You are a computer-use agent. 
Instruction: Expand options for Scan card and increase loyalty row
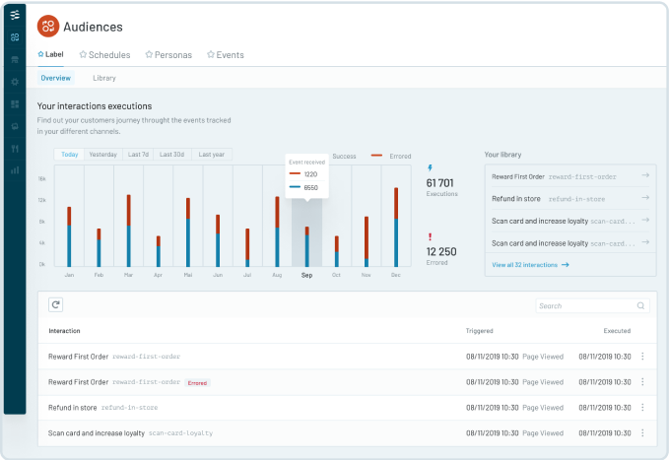click(642, 432)
